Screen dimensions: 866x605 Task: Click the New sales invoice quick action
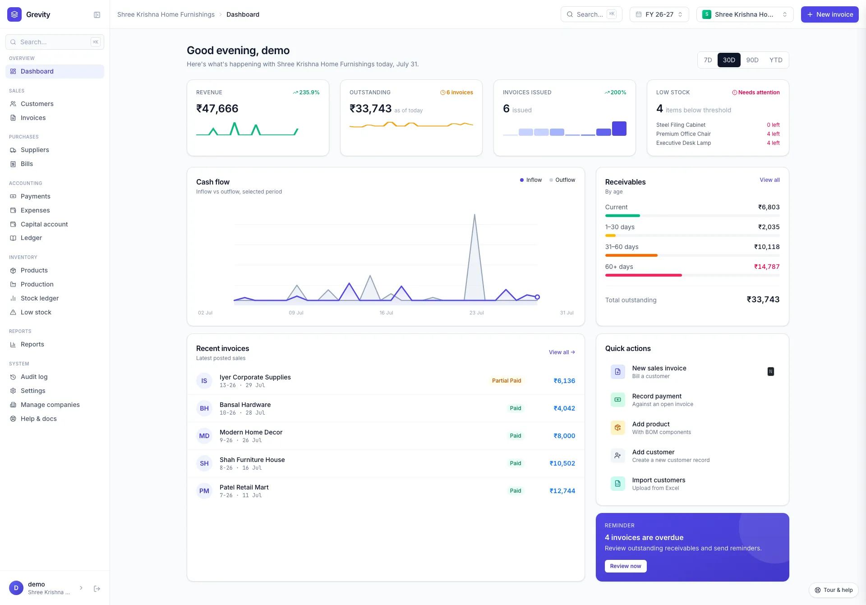click(x=692, y=372)
